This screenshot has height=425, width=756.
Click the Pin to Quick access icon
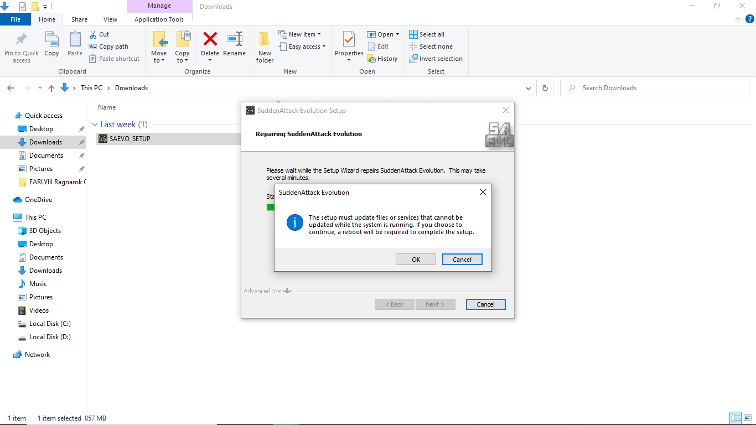(22, 40)
